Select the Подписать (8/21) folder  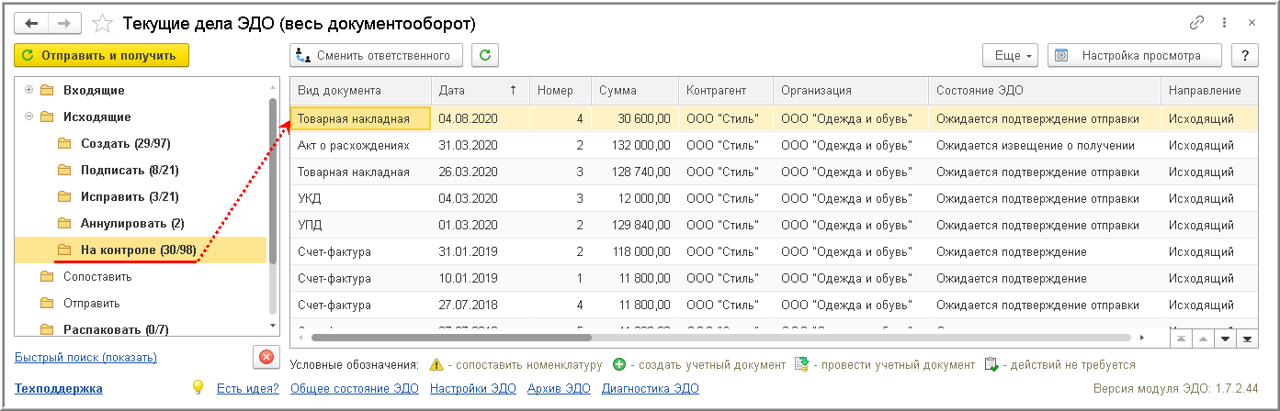pyautogui.click(x=125, y=170)
